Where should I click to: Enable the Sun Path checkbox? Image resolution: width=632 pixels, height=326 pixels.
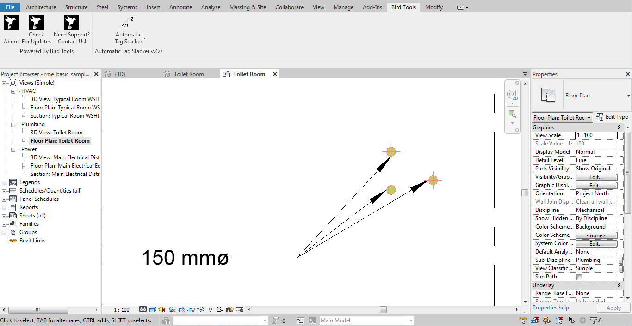[x=579, y=277]
